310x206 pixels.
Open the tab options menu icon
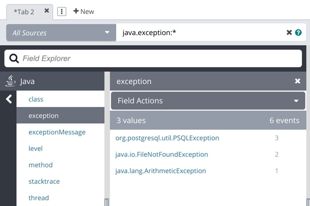(x=62, y=11)
